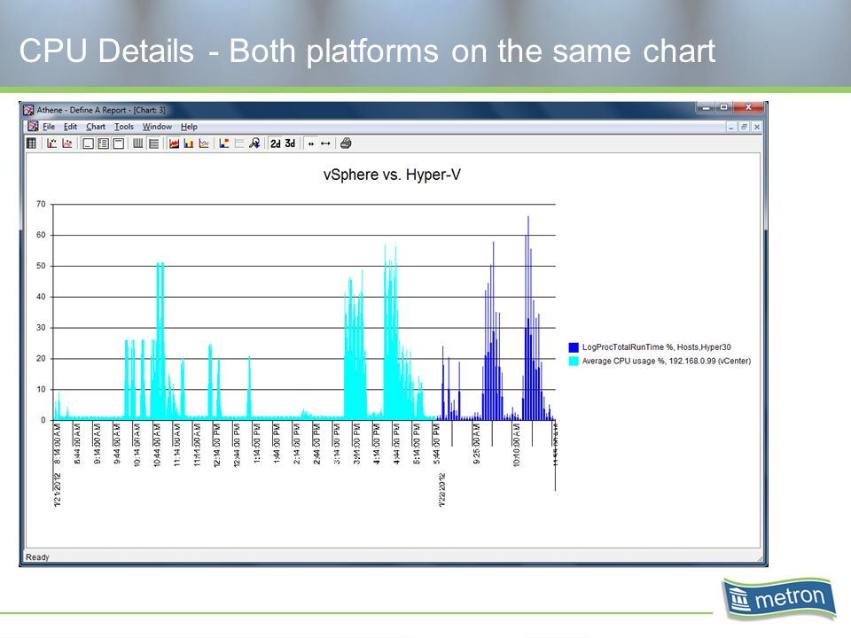Click the x-axis label 5:44:00 PM

coord(436,445)
